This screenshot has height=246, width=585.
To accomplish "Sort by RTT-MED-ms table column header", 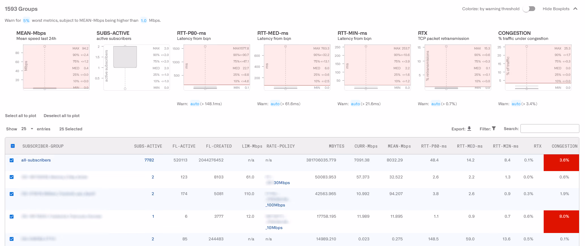I will point(470,146).
